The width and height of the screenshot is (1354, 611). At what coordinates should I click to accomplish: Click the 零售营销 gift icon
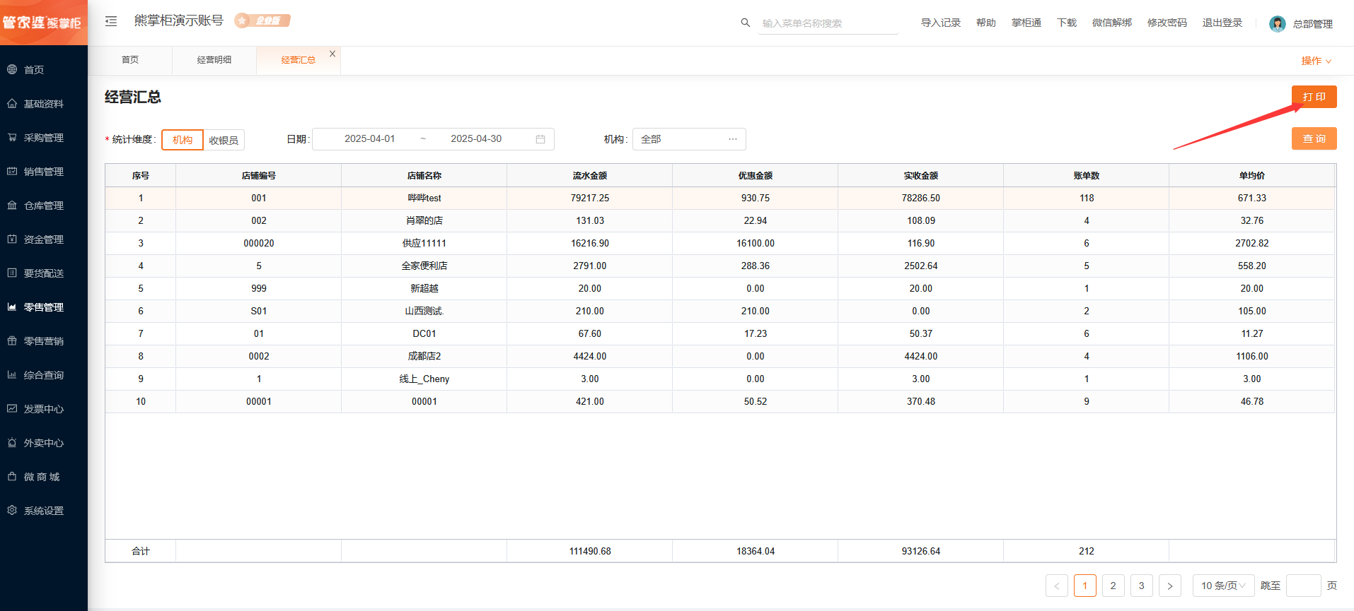pyautogui.click(x=12, y=340)
